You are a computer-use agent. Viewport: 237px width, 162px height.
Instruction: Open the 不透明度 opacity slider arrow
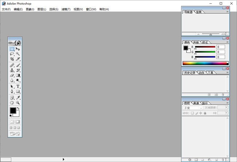pyautogui.click(x=226, y=108)
